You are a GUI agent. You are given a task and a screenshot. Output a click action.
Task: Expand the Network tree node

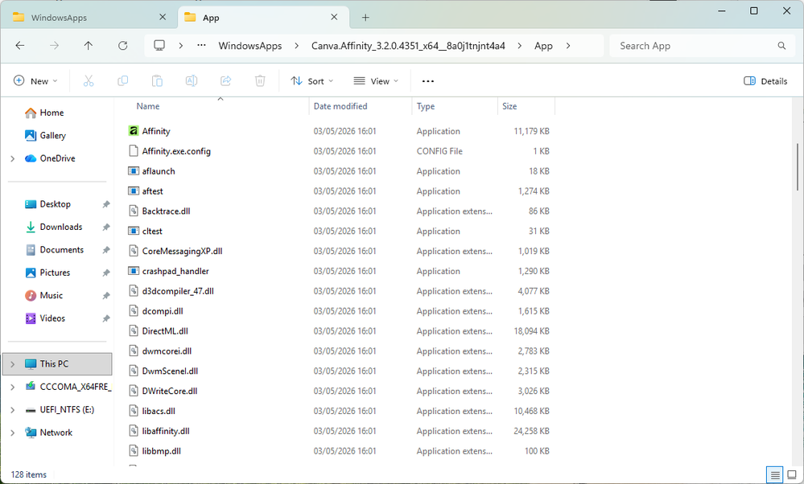pos(13,433)
